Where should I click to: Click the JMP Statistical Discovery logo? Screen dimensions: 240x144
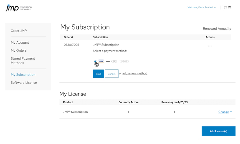[x=19, y=8]
